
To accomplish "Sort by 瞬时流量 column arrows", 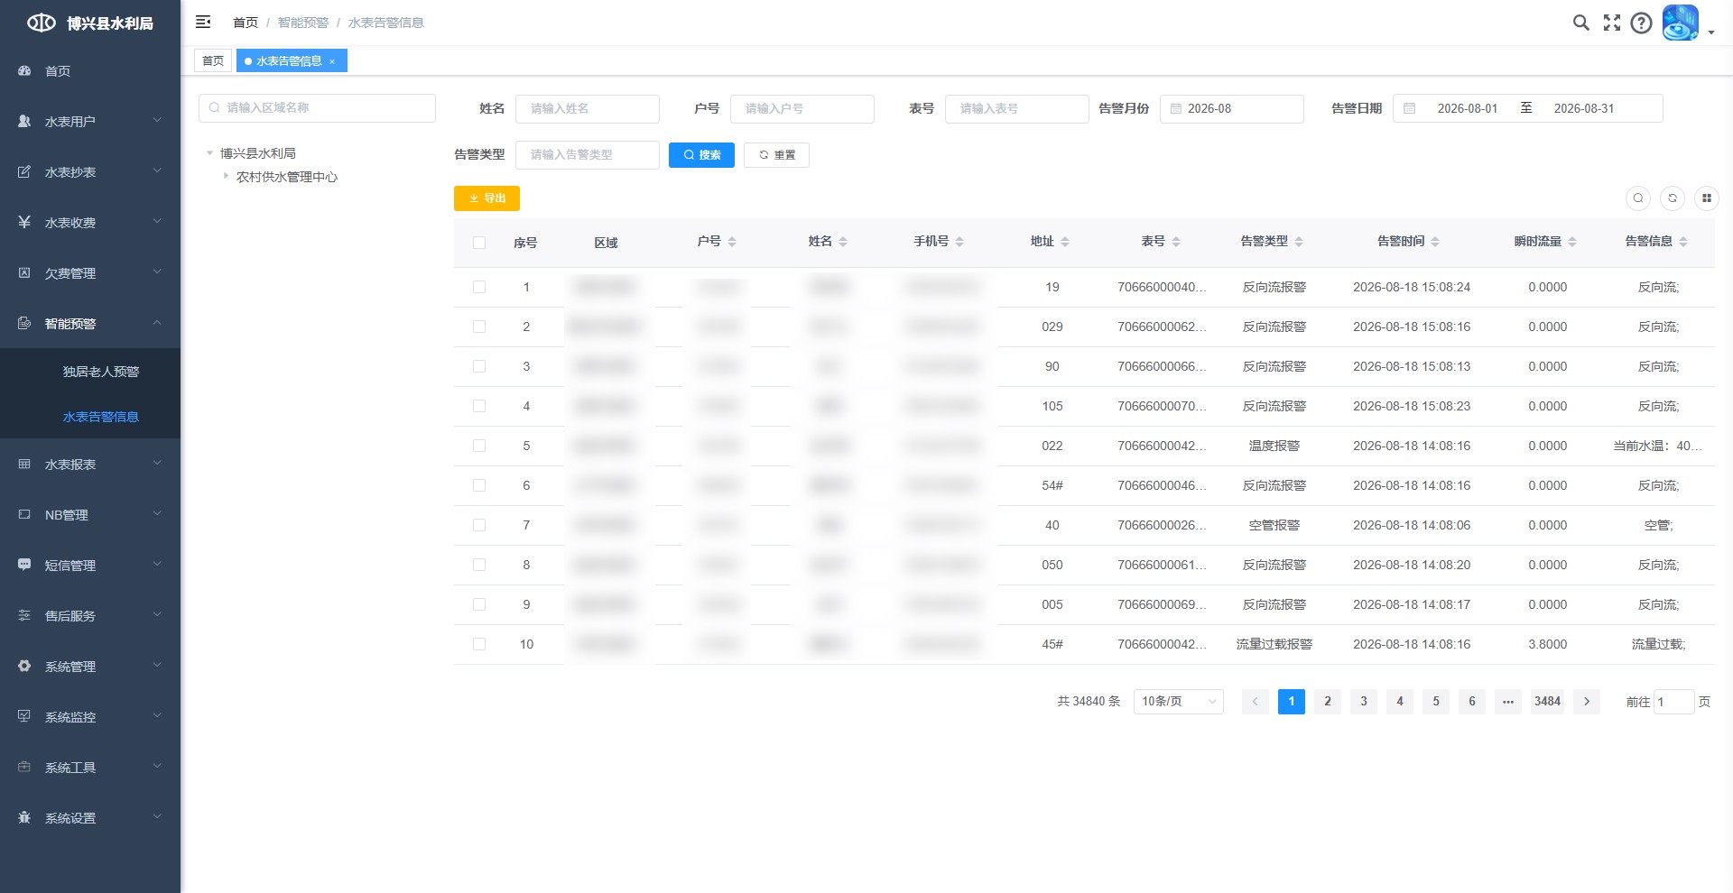I will pyautogui.click(x=1572, y=242).
